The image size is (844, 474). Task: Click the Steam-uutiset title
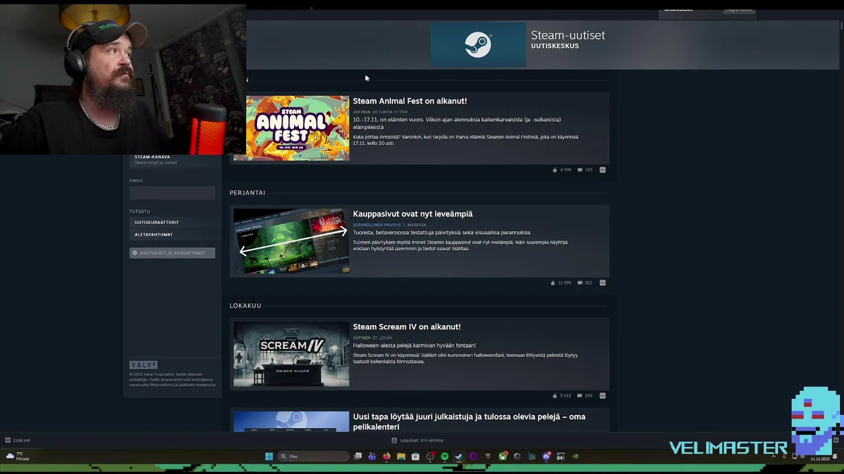point(568,36)
